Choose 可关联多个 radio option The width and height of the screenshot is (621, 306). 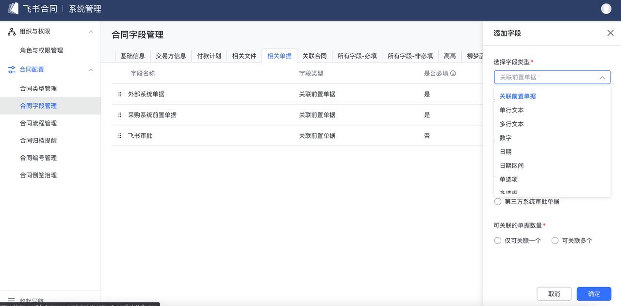coord(555,241)
